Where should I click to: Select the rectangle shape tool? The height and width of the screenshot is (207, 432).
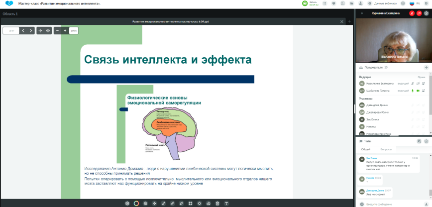(x=190, y=203)
